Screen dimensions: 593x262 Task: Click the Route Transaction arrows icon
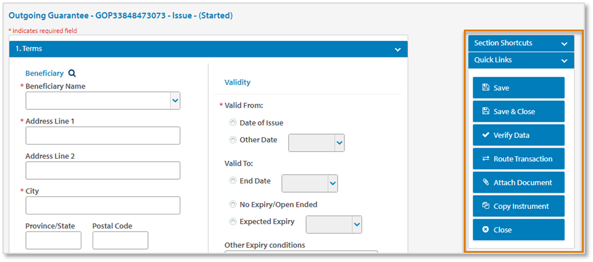486,159
